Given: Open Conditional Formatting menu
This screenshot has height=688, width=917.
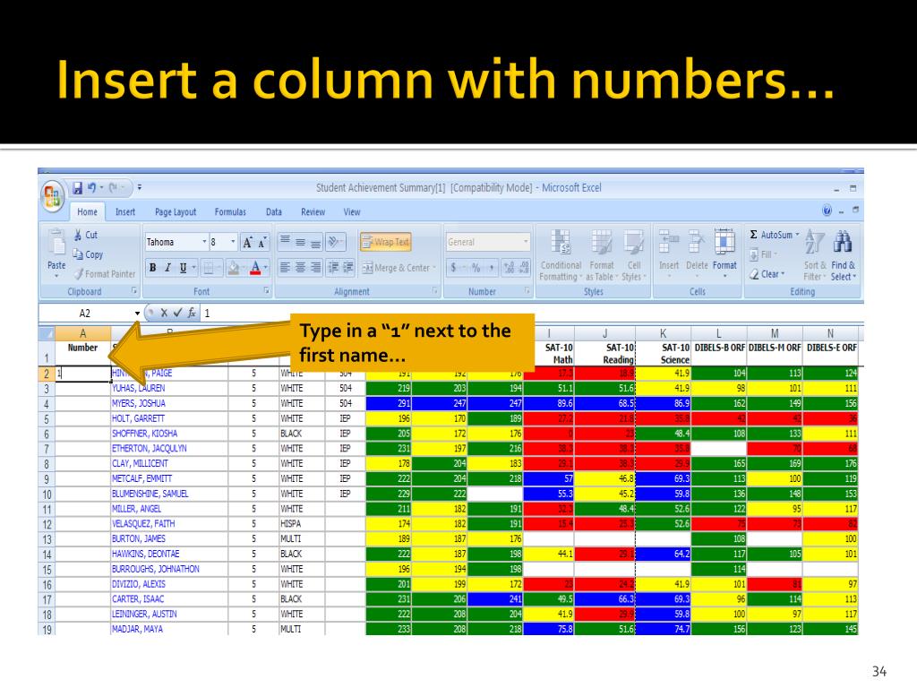Looking at the screenshot, I should pos(561,255).
